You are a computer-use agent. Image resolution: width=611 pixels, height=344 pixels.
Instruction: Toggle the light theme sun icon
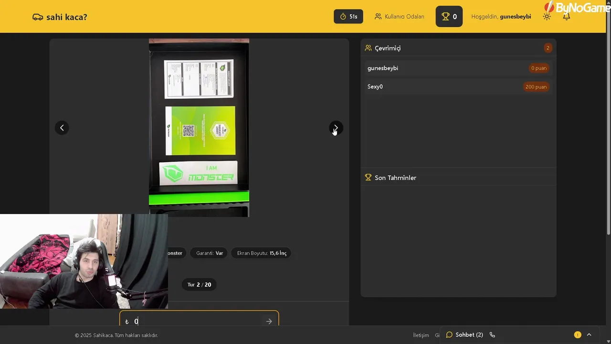[x=547, y=17]
